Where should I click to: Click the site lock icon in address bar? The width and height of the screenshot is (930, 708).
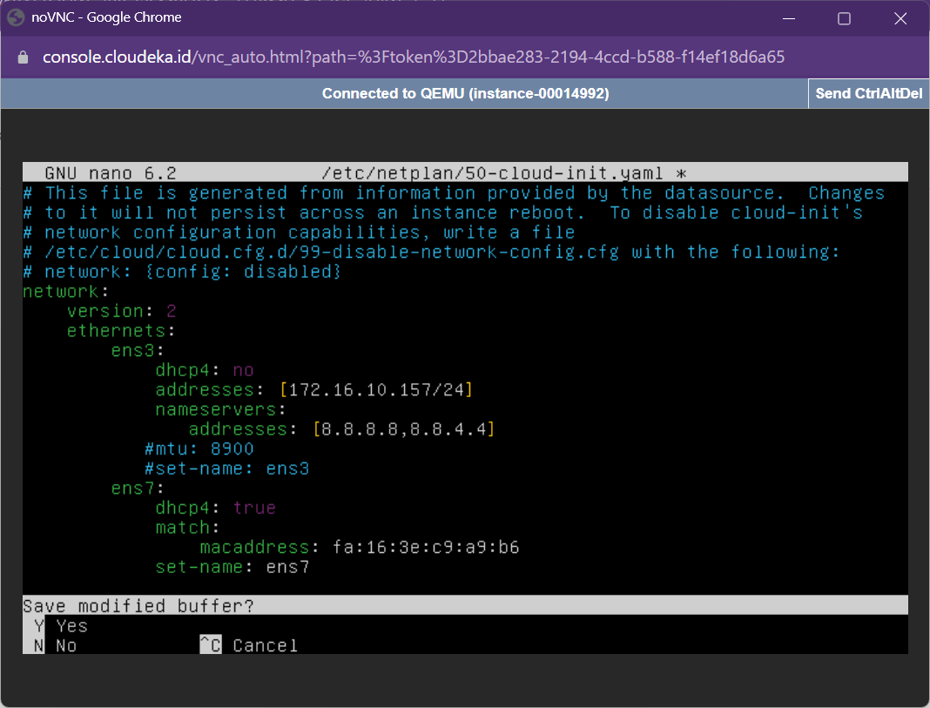24,57
